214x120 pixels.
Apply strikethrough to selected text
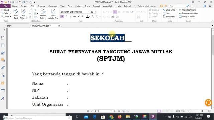point(74,16)
